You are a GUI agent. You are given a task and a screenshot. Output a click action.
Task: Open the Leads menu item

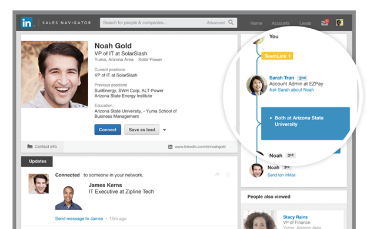point(305,23)
